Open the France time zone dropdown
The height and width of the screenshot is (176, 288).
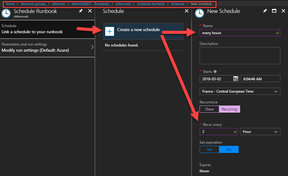[239, 91]
